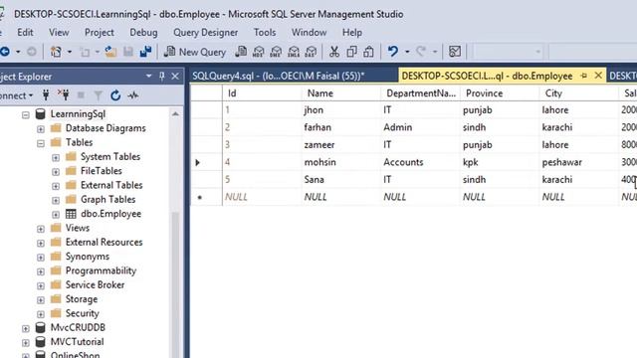637x358 pixels.
Task: Click the Database Engine Query icon
Action: coord(241,52)
